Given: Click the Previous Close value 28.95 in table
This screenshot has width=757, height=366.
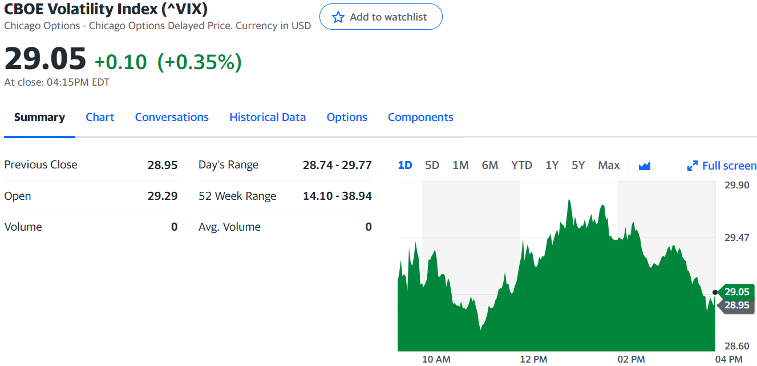Looking at the screenshot, I should tap(163, 165).
